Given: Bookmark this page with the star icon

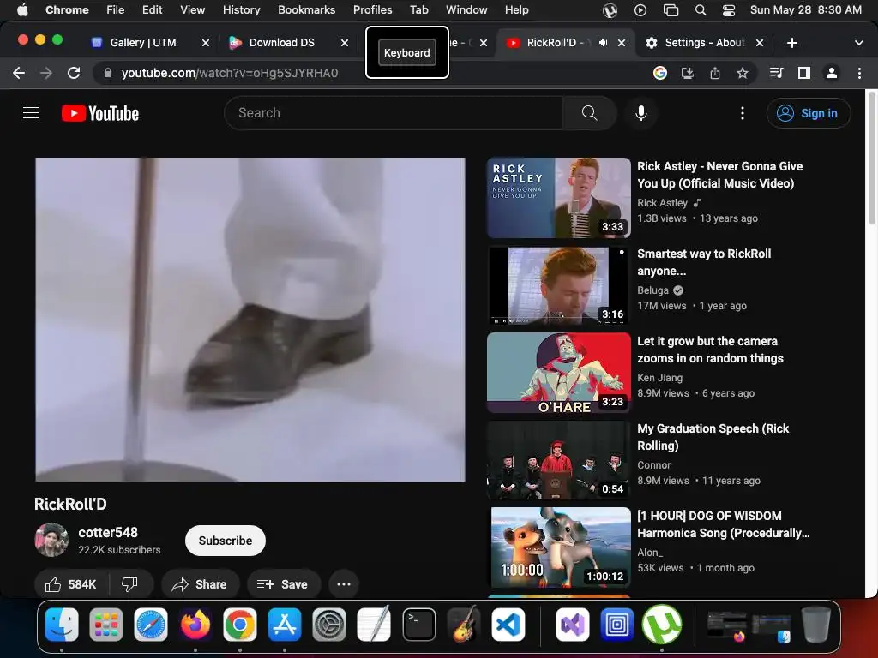Looking at the screenshot, I should click(x=743, y=73).
